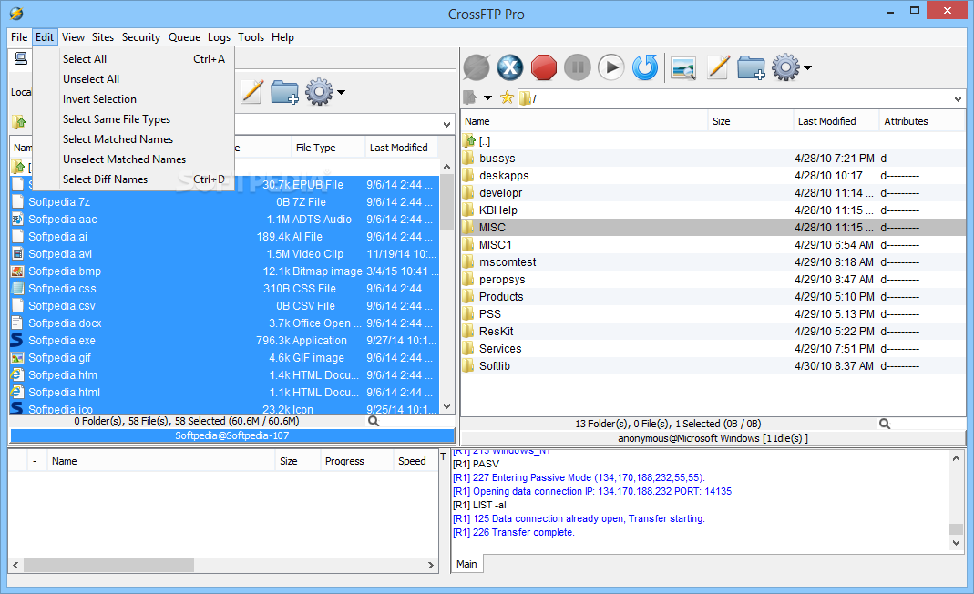Open the remote history dropdown arrow
974x594 pixels.
(x=487, y=98)
